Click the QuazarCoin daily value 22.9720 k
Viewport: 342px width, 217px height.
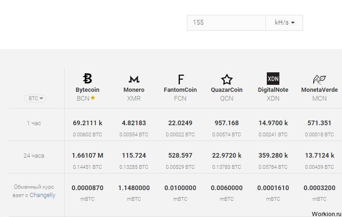click(x=226, y=155)
